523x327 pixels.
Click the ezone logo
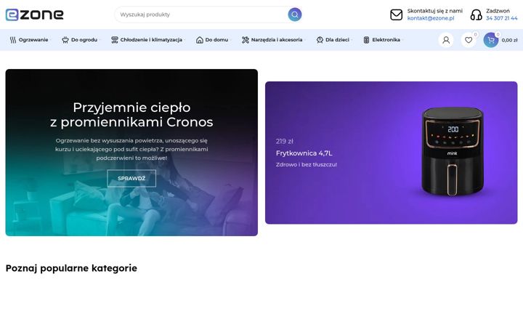[34, 15]
